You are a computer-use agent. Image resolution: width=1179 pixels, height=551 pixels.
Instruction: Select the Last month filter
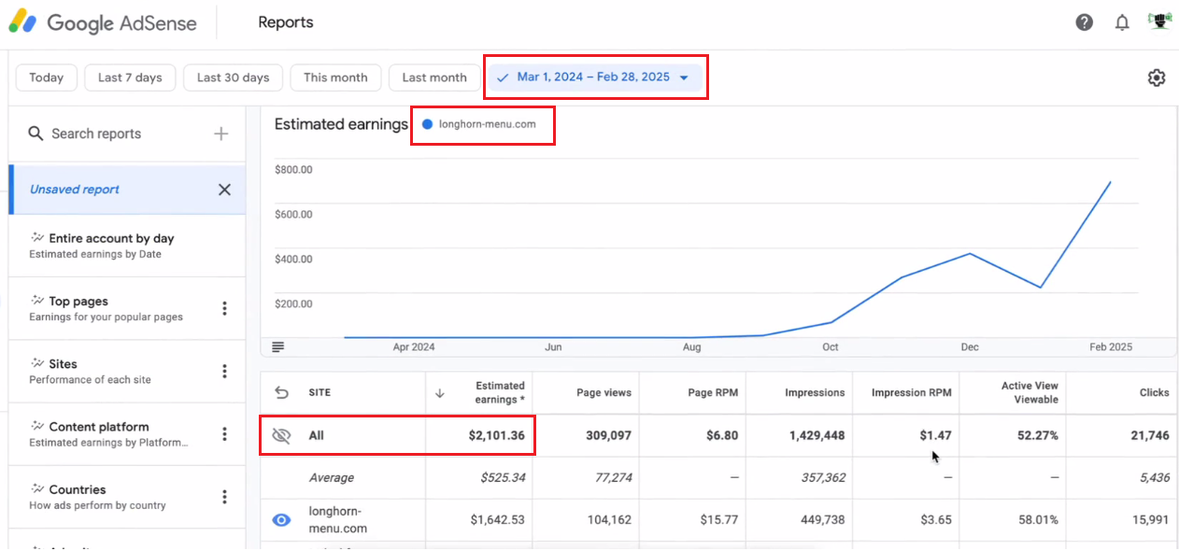point(434,78)
